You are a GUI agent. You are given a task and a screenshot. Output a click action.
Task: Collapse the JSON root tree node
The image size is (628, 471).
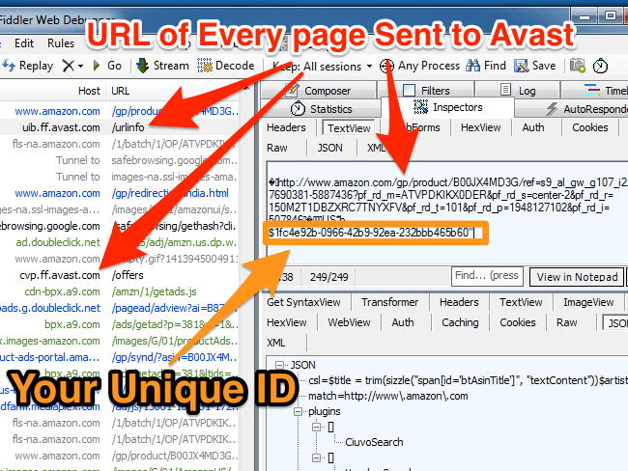280,365
